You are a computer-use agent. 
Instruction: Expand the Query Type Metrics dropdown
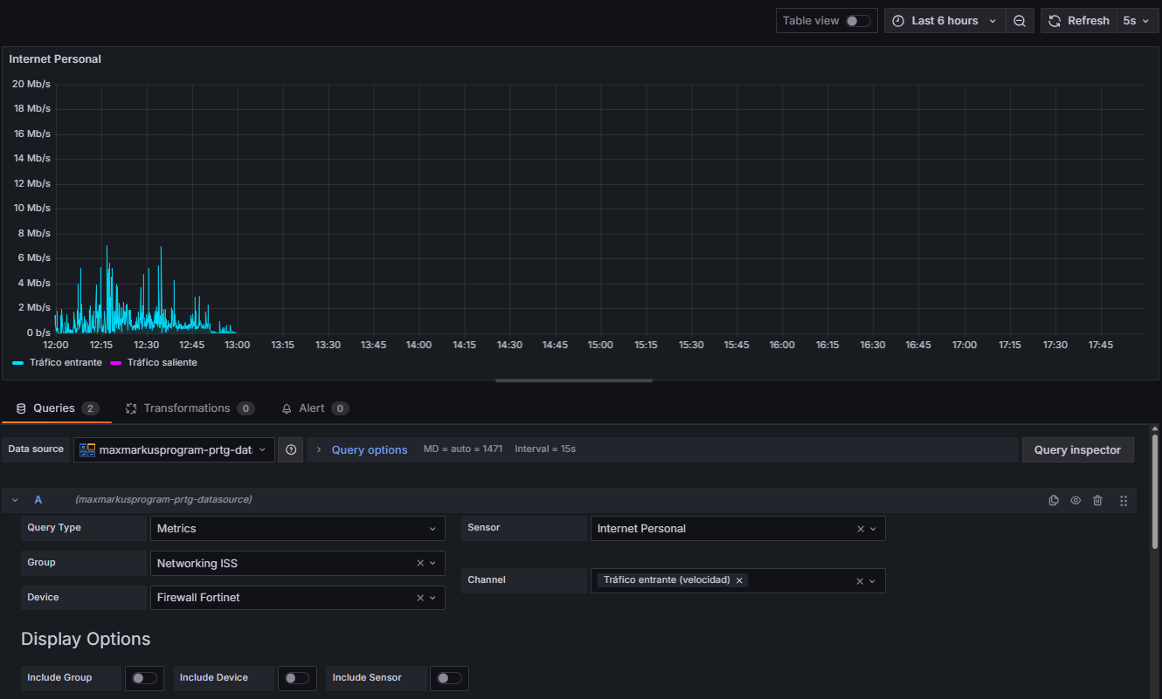tap(297, 529)
